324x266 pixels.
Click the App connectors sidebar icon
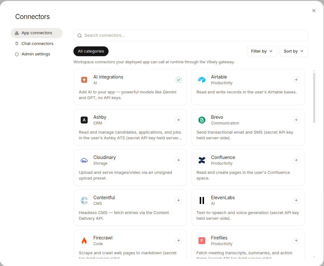[17, 33]
